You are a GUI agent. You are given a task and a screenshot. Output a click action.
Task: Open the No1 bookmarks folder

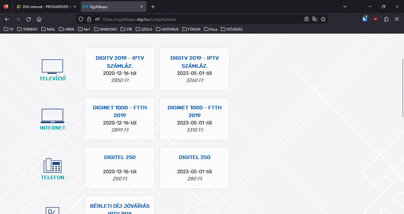84,29
